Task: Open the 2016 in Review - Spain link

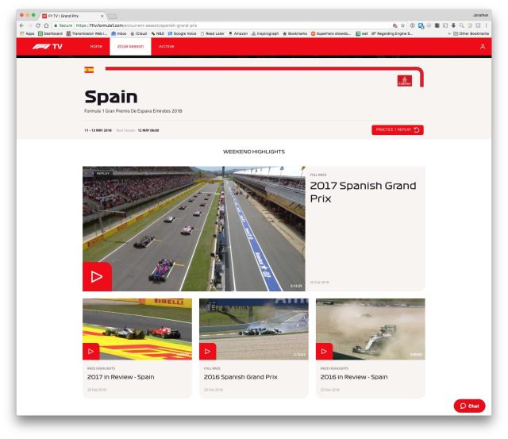Action: pyautogui.click(x=354, y=377)
